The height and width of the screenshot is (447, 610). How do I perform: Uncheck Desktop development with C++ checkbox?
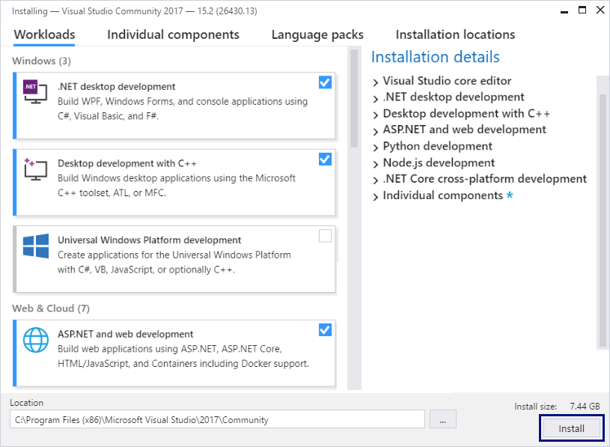(x=325, y=159)
